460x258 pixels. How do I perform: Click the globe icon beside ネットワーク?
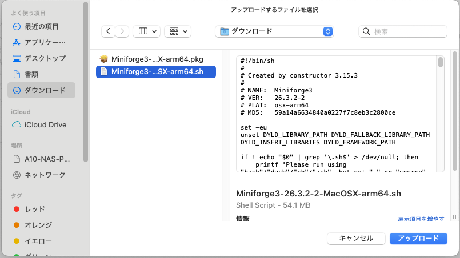(x=17, y=175)
